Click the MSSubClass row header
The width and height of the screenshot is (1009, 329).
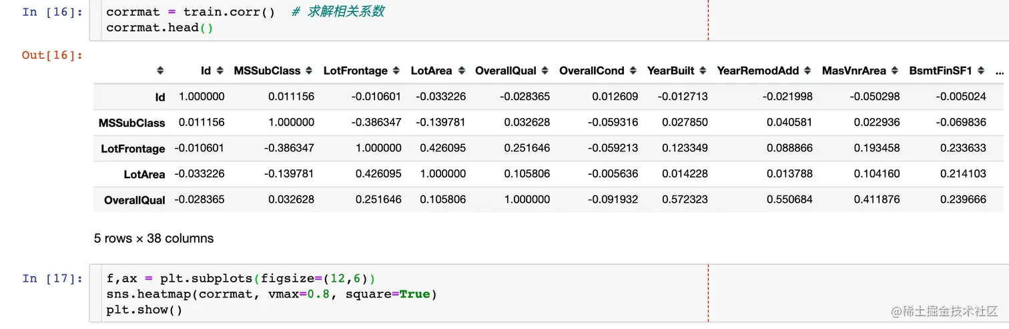[x=132, y=123]
